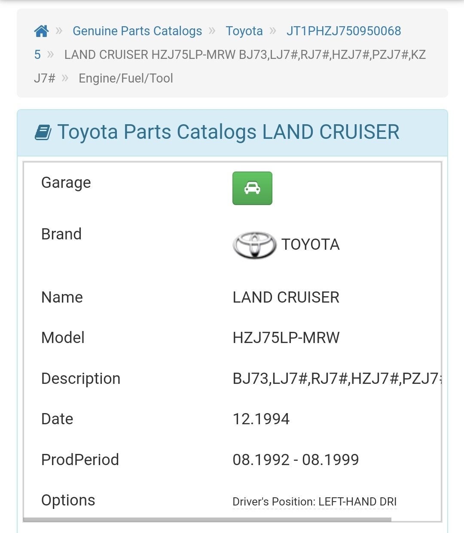Tap the book icon in catalog header

click(x=43, y=132)
